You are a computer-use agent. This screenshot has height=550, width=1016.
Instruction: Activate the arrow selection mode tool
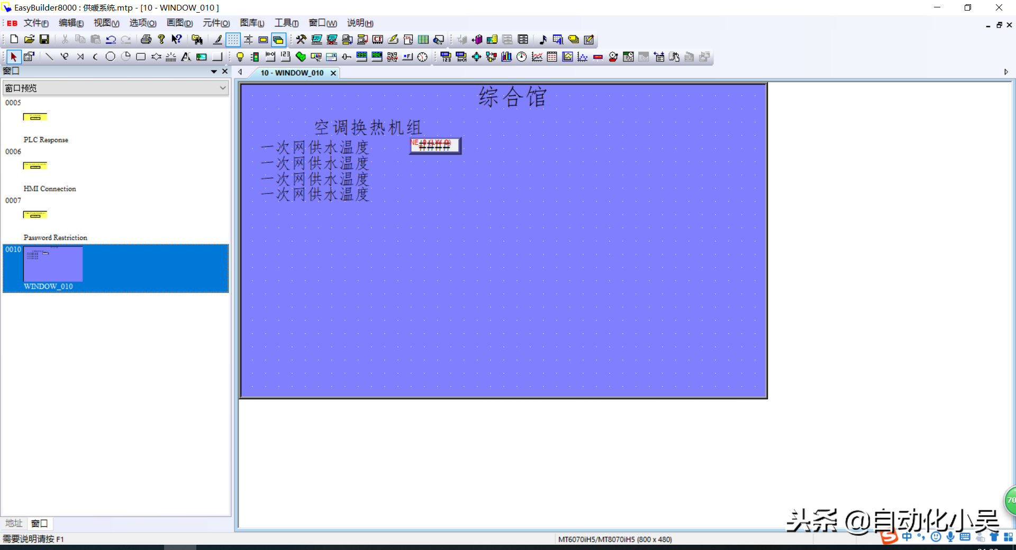click(13, 57)
